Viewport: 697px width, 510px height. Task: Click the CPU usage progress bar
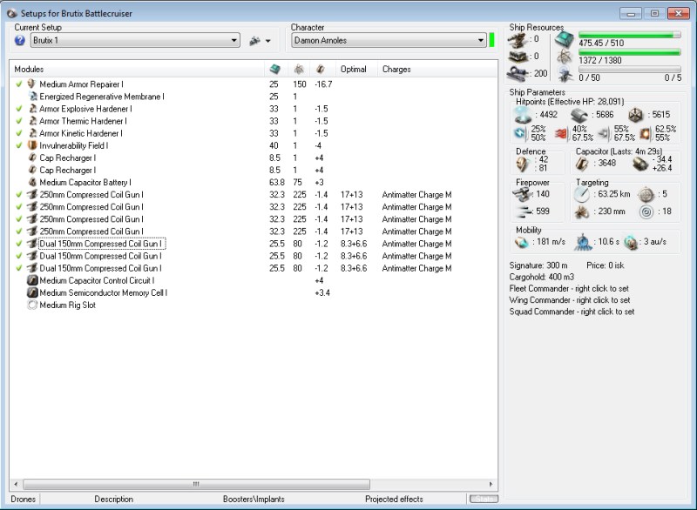click(629, 35)
